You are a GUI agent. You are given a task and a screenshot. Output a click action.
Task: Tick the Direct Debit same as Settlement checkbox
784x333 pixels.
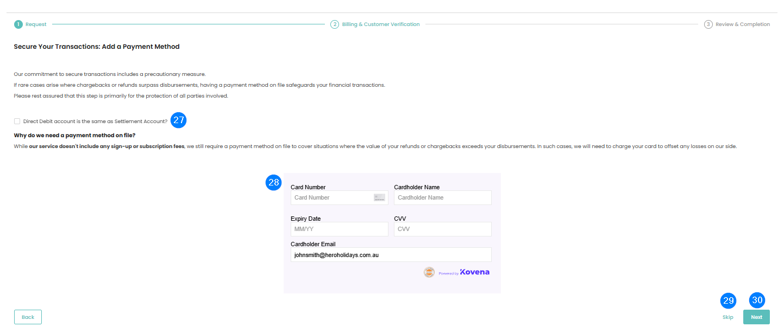pyautogui.click(x=17, y=121)
